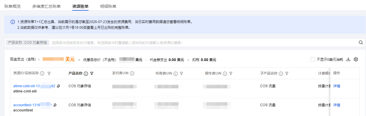This screenshot has width=366, height=116.
Task: Open table column settings gear icon
Action: [x=356, y=60]
